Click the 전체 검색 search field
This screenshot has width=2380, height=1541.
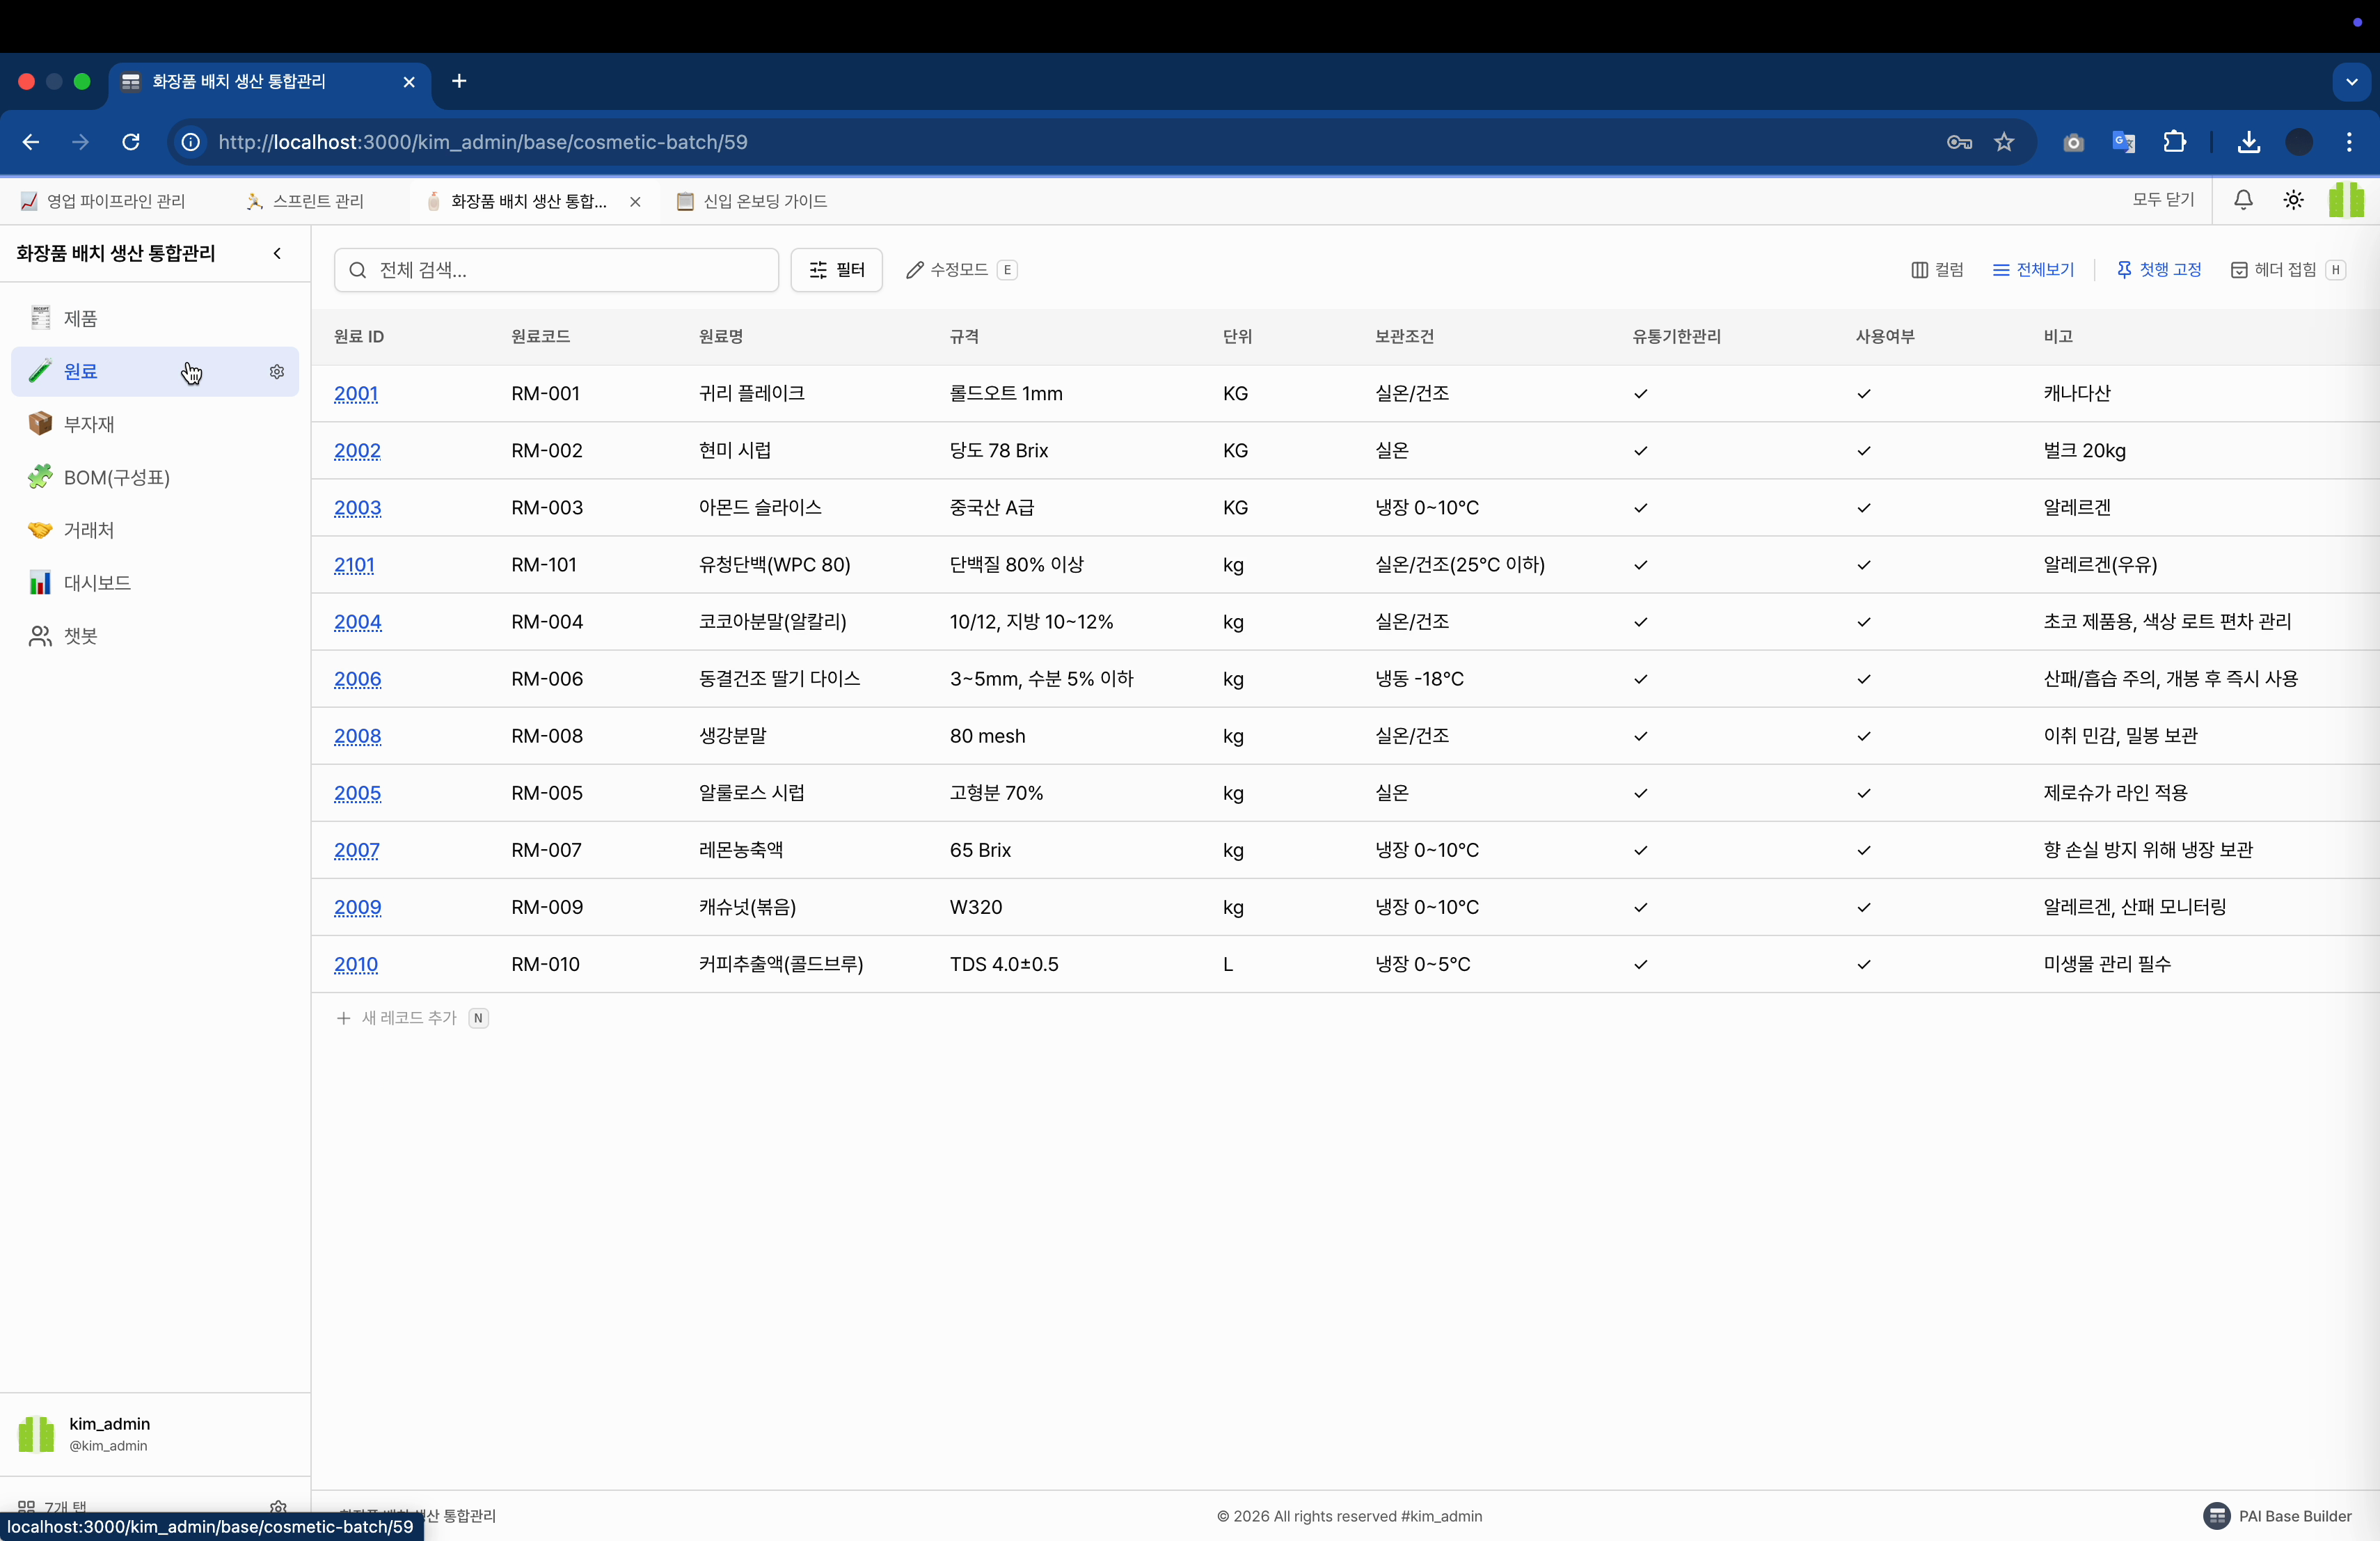[570, 270]
